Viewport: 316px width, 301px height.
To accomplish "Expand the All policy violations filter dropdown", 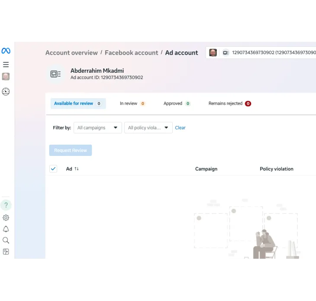I will tap(148, 128).
